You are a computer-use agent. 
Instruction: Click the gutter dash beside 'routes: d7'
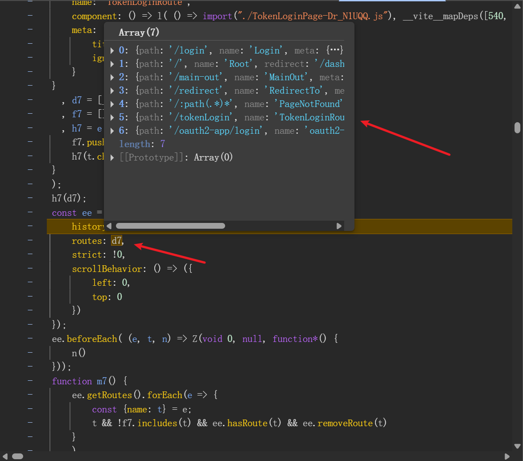(30, 241)
